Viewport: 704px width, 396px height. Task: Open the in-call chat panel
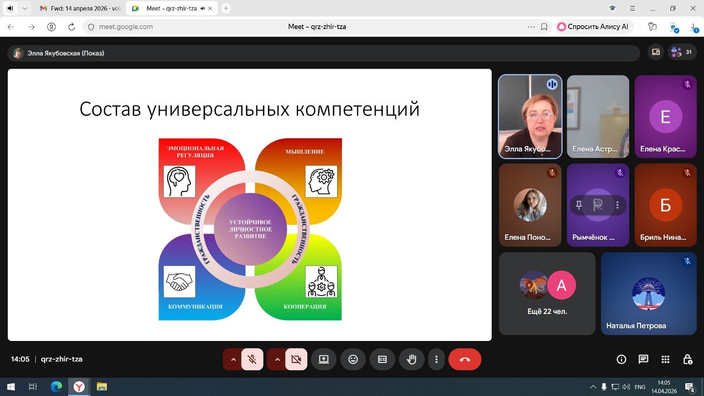pyautogui.click(x=643, y=359)
